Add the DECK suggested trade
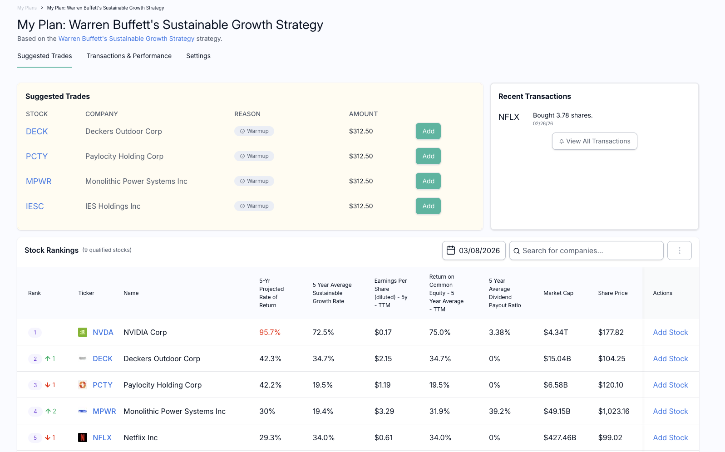The height and width of the screenshot is (452, 725). (x=428, y=131)
